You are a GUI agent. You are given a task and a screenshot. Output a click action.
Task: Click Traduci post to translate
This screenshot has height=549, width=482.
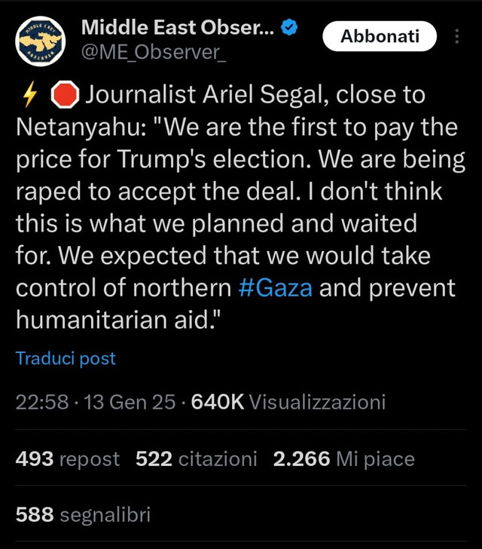pos(66,358)
